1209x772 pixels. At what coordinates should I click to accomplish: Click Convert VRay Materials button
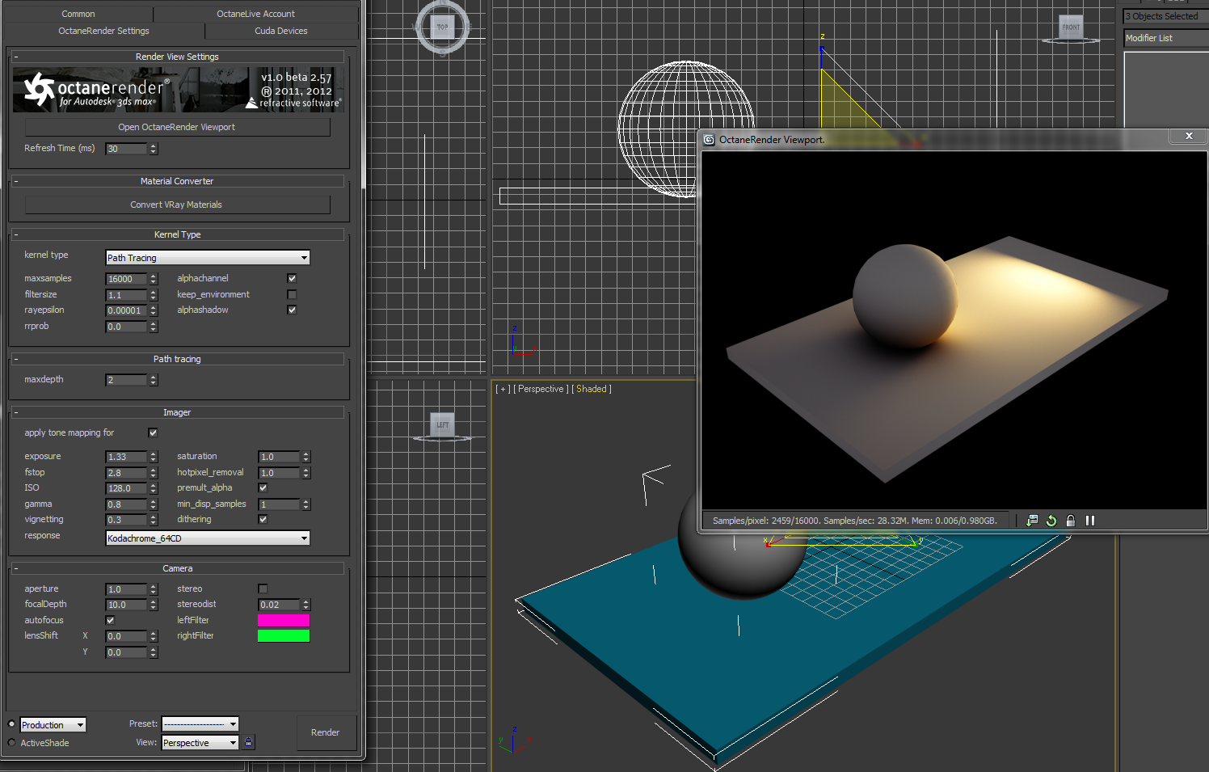177,205
